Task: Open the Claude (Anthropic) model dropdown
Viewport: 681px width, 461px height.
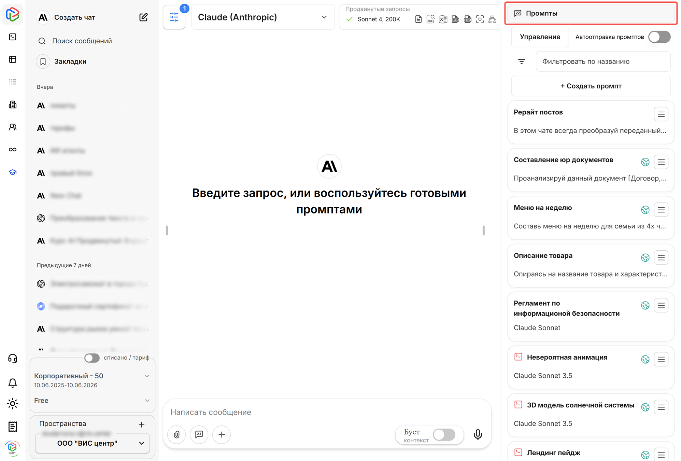Action: 263,17
